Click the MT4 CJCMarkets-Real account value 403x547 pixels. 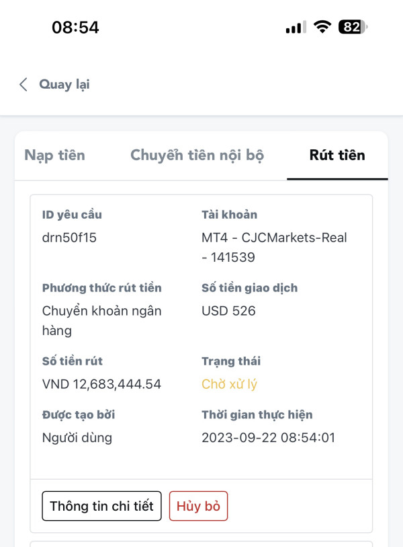tap(274, 247)
